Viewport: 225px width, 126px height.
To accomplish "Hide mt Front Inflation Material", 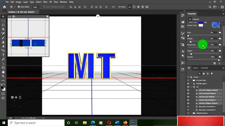I will tap(188, 90).
